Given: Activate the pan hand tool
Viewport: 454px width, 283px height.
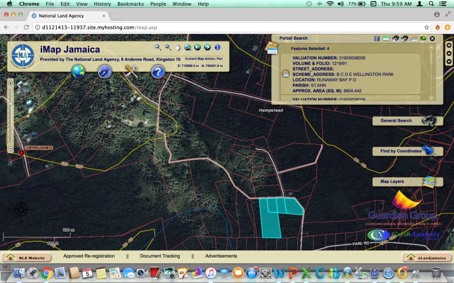Looking at the screenshot, I should coord(178,47).
